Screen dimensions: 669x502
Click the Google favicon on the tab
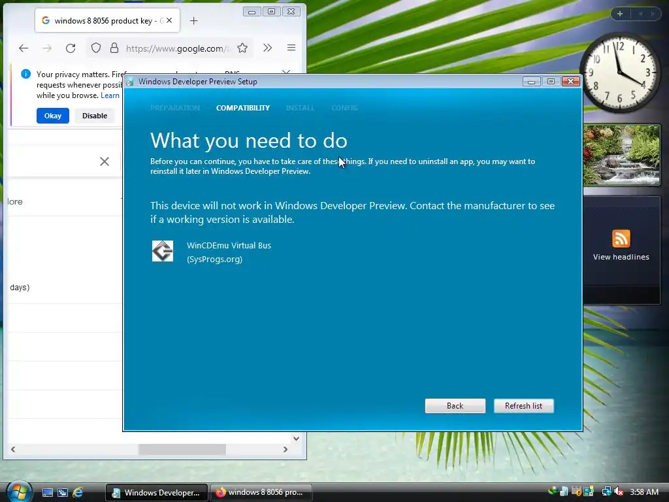pos(46,20)
